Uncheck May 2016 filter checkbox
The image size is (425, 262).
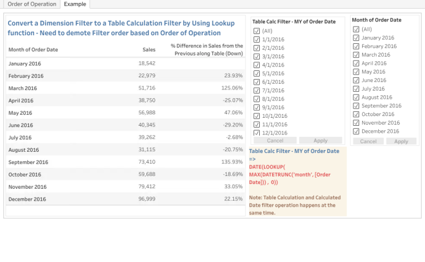(x=356, y=72)
